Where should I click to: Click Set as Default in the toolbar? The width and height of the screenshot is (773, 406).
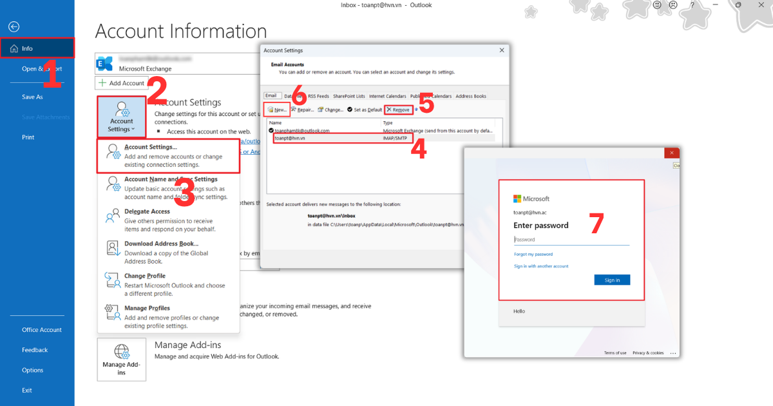click(x=365, y=110)
